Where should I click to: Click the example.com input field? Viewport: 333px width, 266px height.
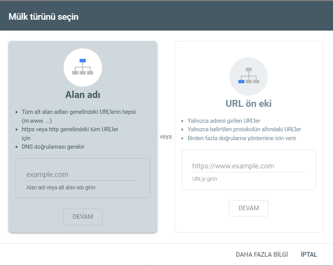click(x=83, y=174)
